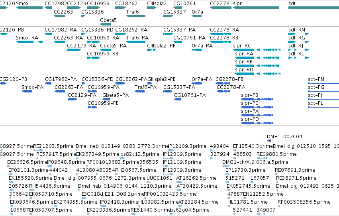This screenshot has height=216, width=339.
Task: Click the slpr gene annotation
Action: [x=256, y=8]
